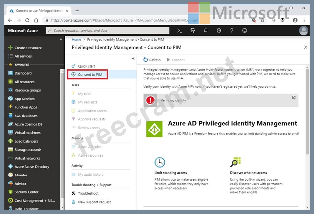Image resolution: width=314 pixels, height=214 pixels.
Task: Click the feedback smiley icon
Action: click(245, 30)
